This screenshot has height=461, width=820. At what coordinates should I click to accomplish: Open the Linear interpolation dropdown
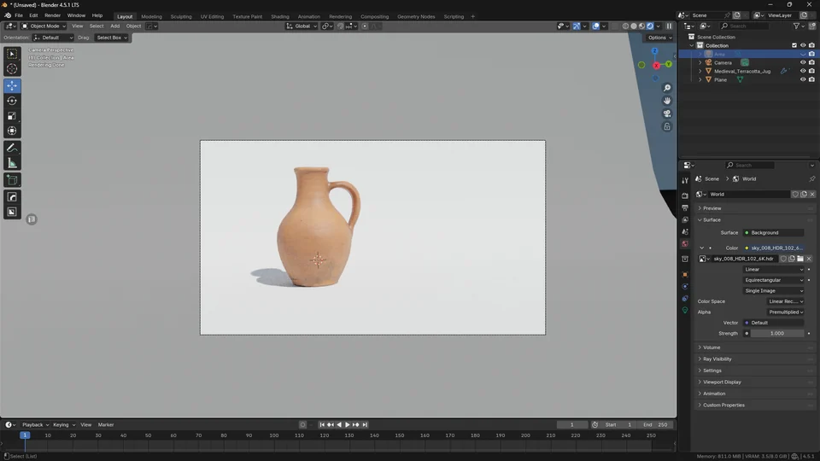(774, 270)
